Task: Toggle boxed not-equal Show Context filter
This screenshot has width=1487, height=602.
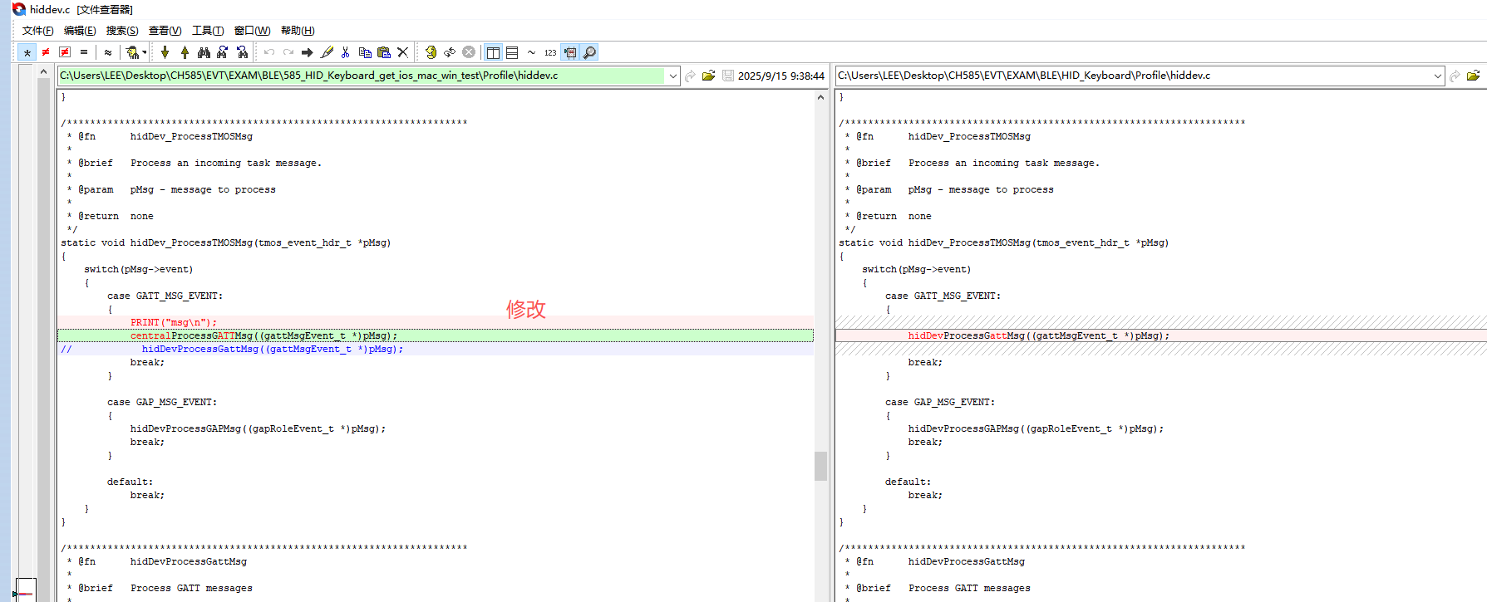Action: coord(65,52)
